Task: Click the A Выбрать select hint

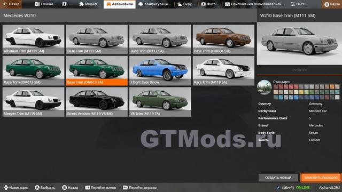Action: click(45, 187)
